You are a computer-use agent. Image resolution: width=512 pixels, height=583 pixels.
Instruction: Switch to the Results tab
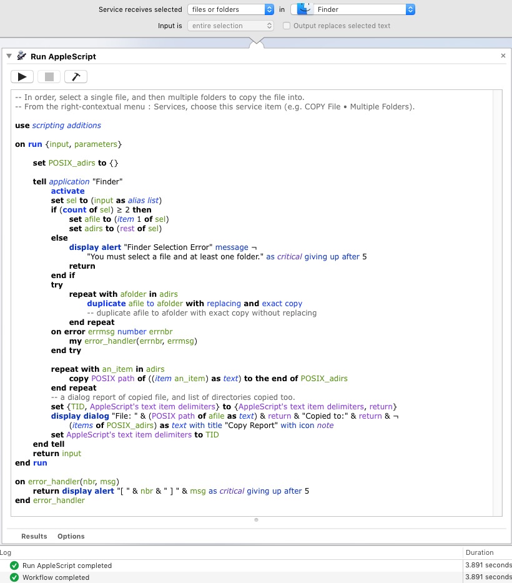34,536
